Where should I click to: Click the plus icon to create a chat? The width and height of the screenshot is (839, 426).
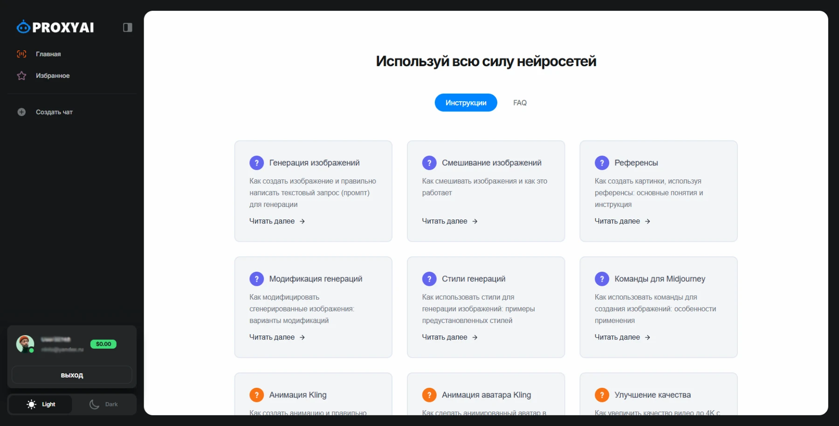click(21, 112)
